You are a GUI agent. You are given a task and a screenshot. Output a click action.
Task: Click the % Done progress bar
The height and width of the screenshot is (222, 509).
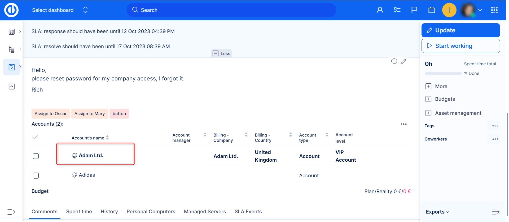point(443,74)
